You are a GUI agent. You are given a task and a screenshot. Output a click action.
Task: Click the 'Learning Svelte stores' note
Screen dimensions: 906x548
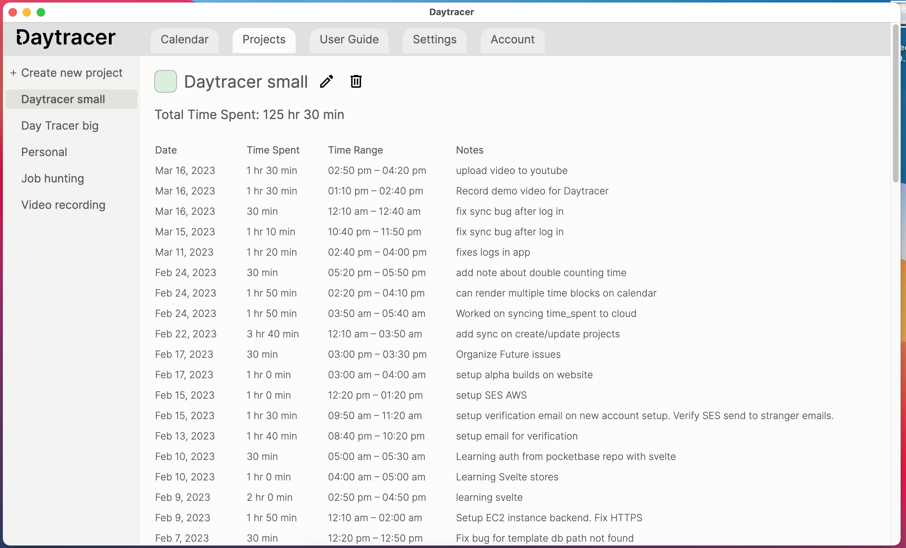pyautogui.click(x=507, y=477)
